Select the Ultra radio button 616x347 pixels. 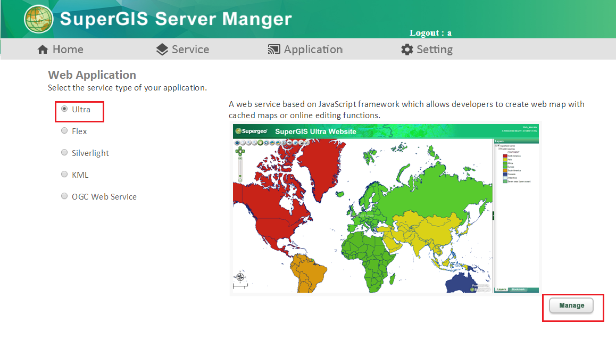tap(64, 109)
